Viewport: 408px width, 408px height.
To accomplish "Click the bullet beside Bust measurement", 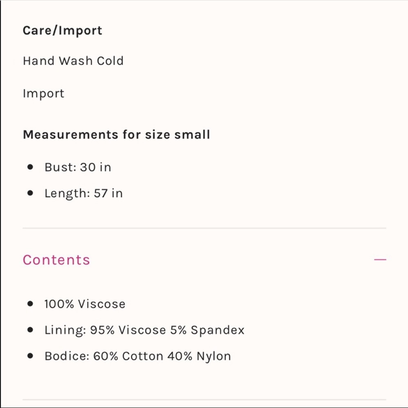I will pyautogui.click(x=30, y=167).
